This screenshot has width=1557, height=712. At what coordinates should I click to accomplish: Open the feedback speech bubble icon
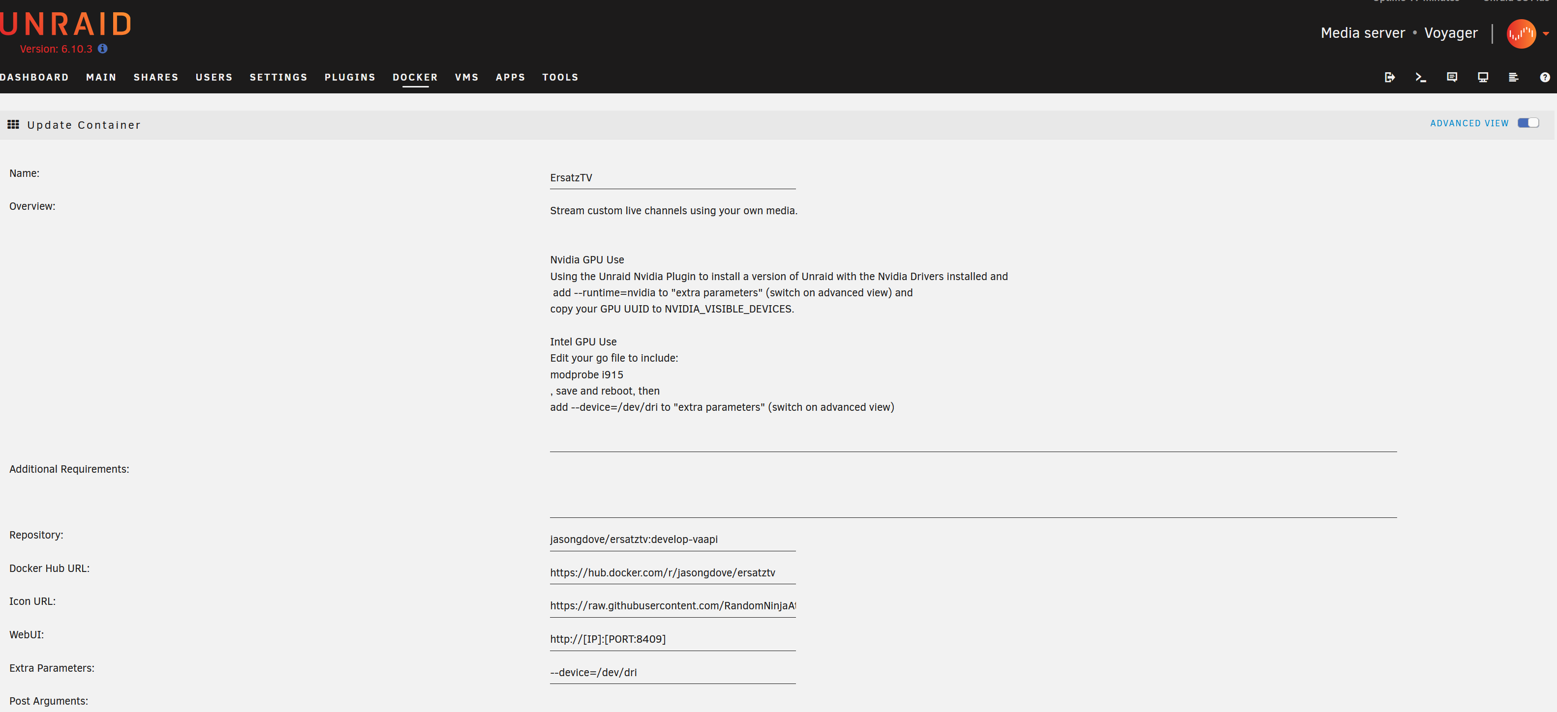1452,77
